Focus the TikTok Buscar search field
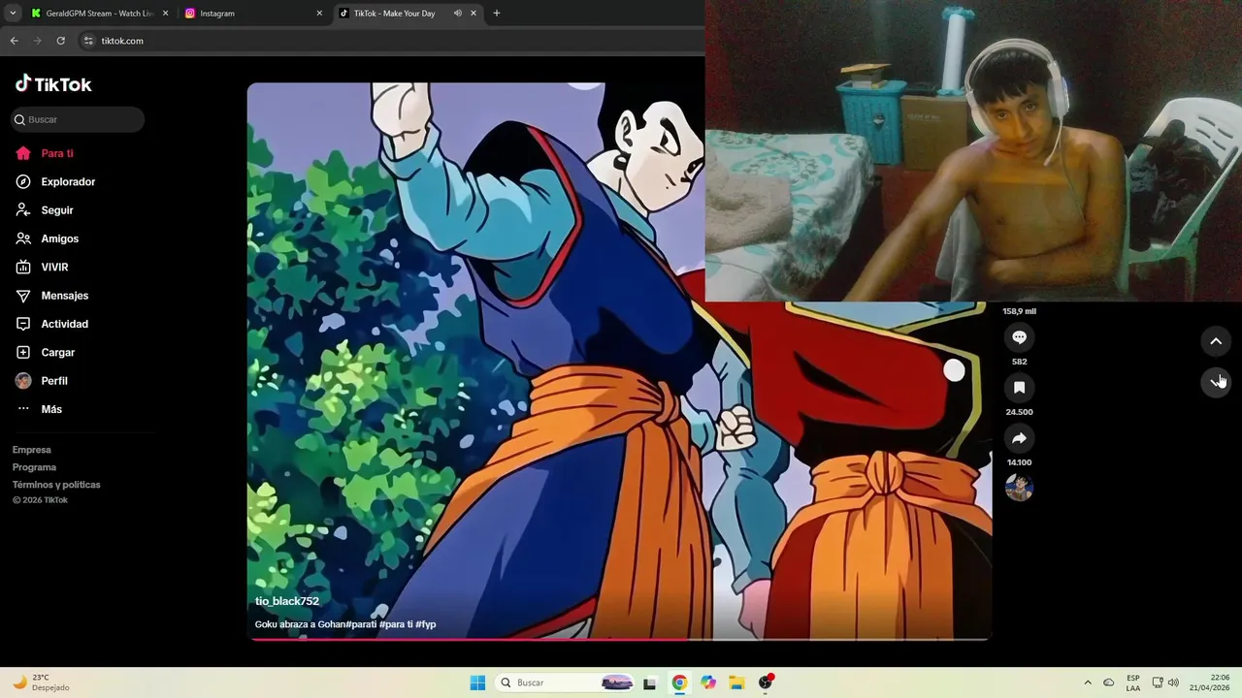Viewport: 1242px width, 698px height. [78, 119]
